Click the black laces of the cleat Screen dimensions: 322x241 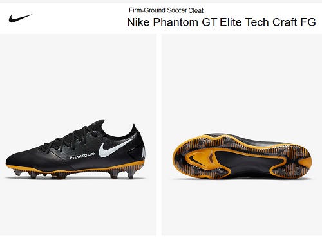[72, 138]
